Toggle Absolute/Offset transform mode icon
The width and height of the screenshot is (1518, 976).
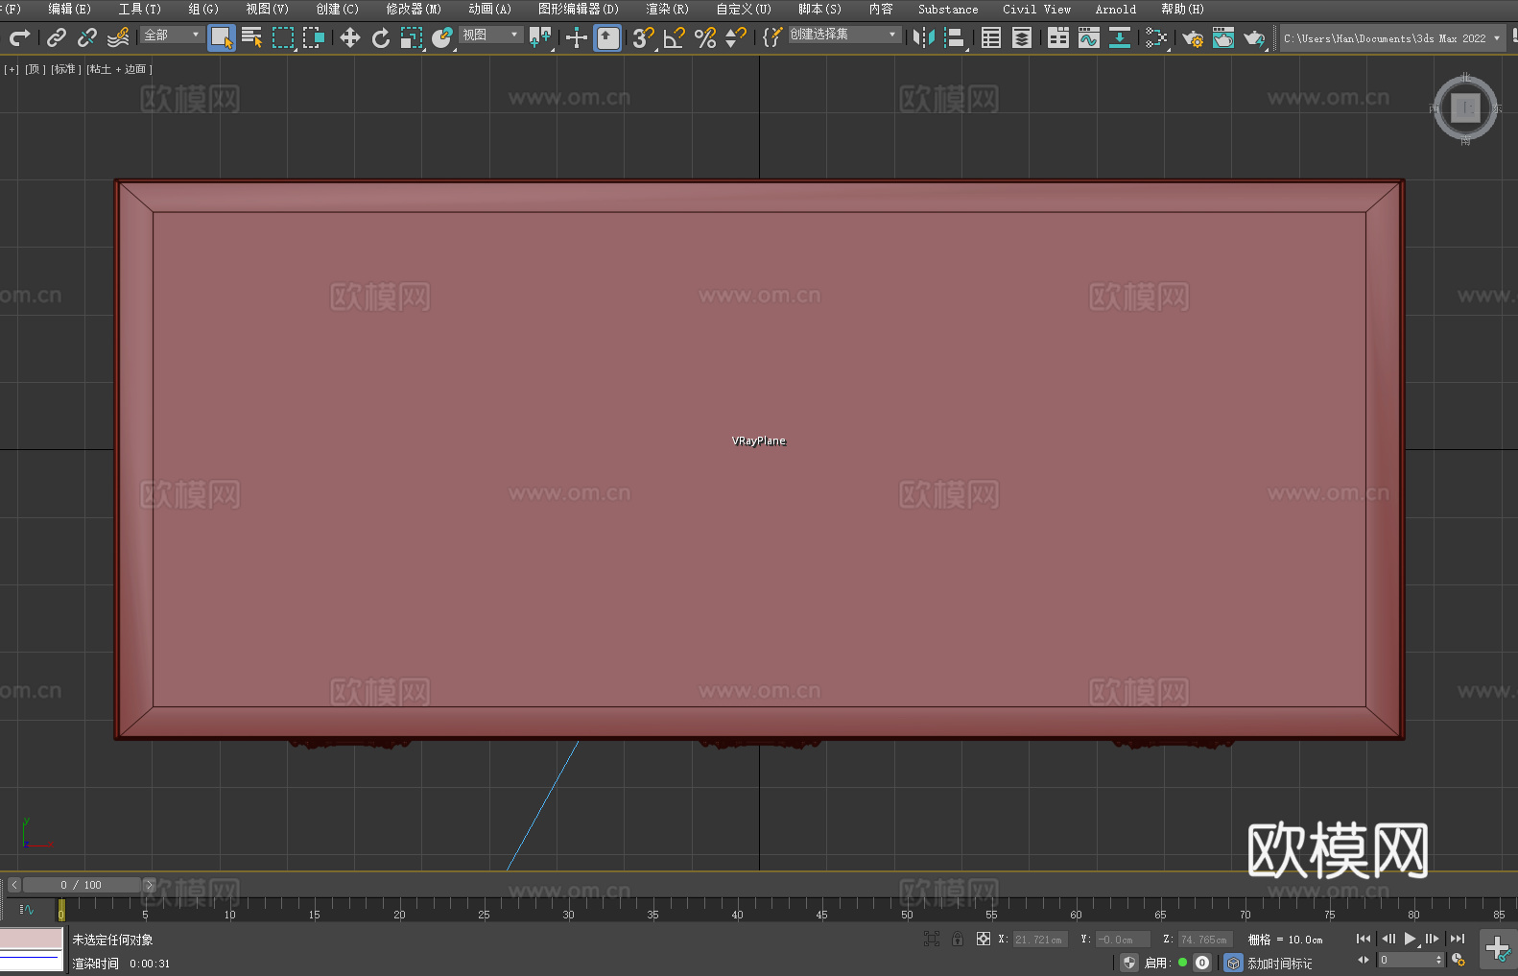pyautogui.click(x=984, y=939)
